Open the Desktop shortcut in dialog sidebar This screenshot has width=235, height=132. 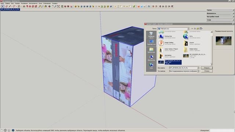tap(151, 43)
